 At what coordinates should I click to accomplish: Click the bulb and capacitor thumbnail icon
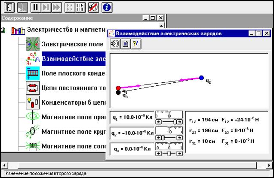tap(33, 103)
